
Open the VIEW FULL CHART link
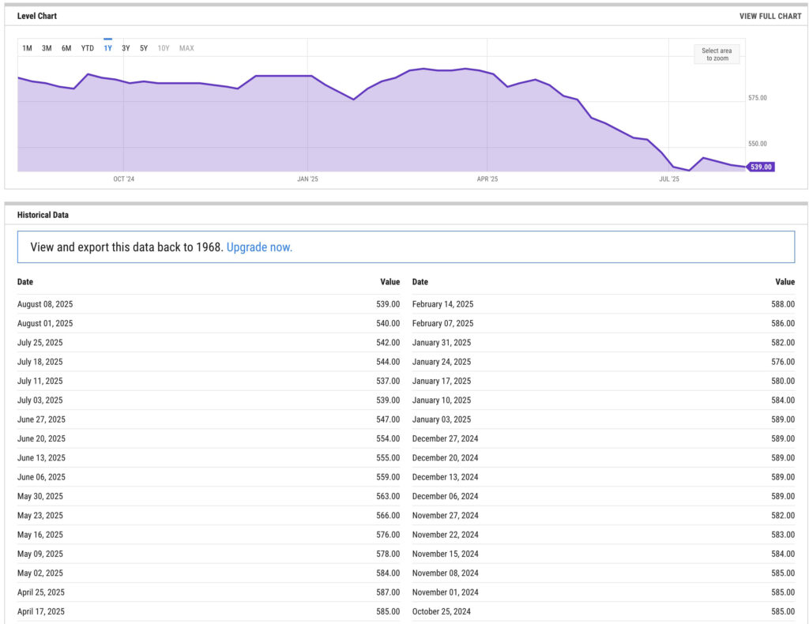[770, 16]
